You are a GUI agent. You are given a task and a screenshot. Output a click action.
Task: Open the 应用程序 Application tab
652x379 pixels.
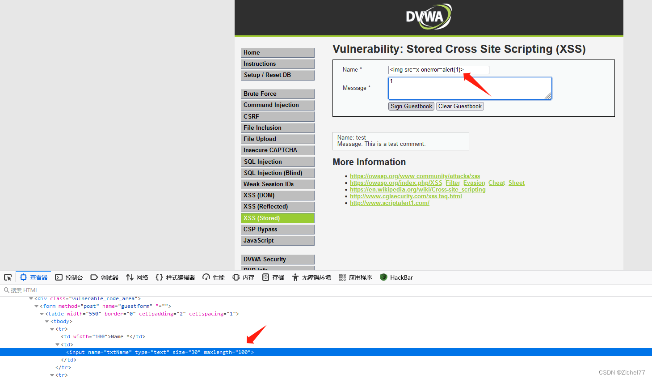point(355,277)
